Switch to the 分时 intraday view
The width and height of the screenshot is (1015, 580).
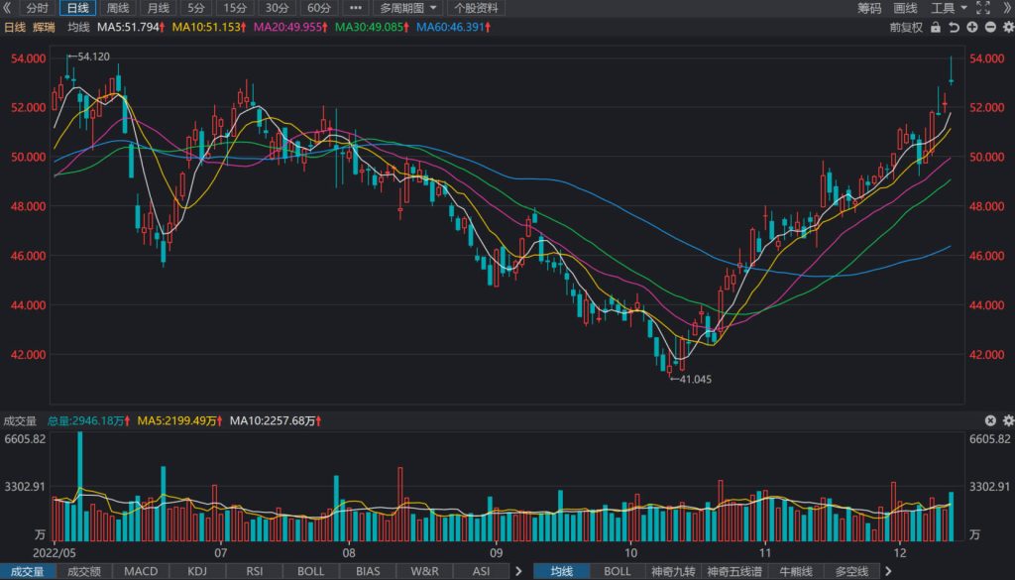click(38, 8)
